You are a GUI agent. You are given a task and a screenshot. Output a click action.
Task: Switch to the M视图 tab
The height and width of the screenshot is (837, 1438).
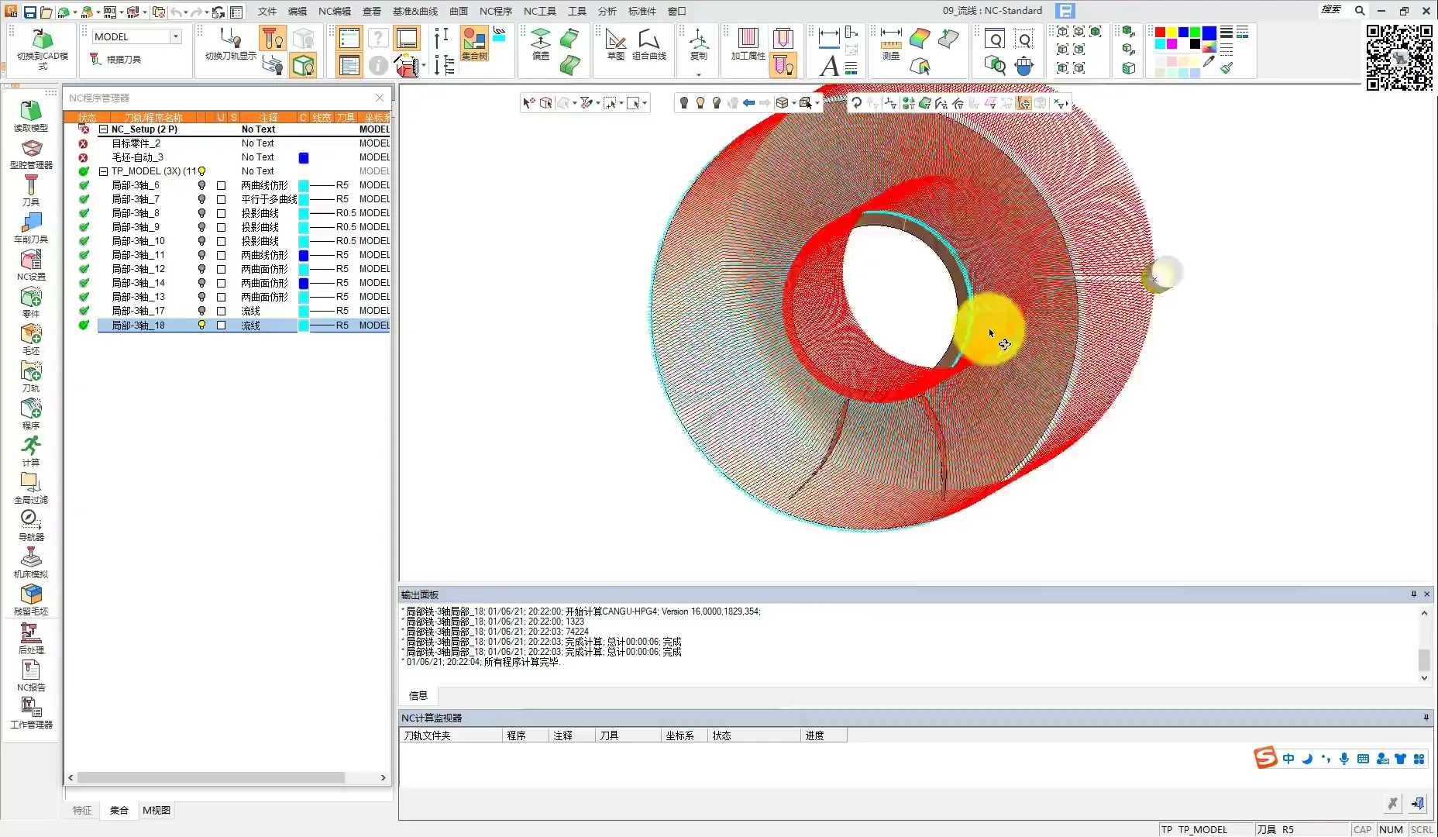click(x=157, y=810)
